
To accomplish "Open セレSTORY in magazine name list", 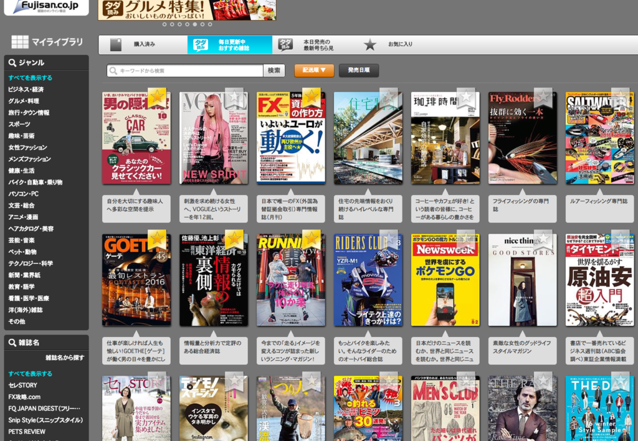I will pos(22,386).
